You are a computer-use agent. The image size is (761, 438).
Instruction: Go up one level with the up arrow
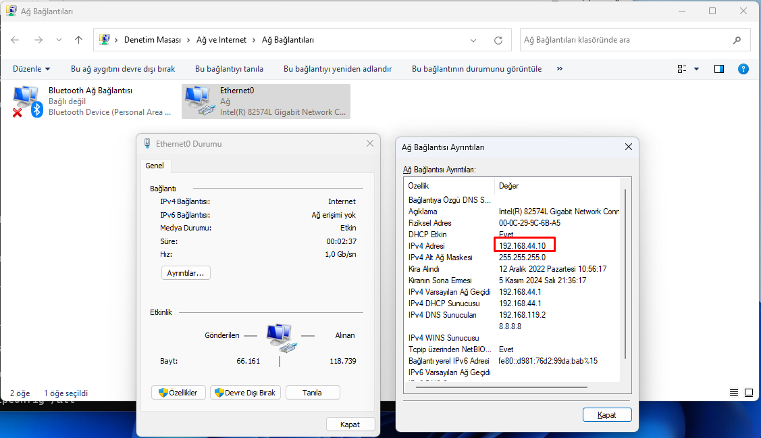tap(78, 40)
